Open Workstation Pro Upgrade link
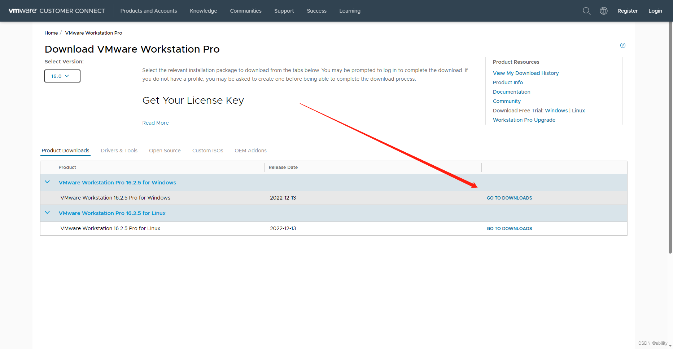 524,120
